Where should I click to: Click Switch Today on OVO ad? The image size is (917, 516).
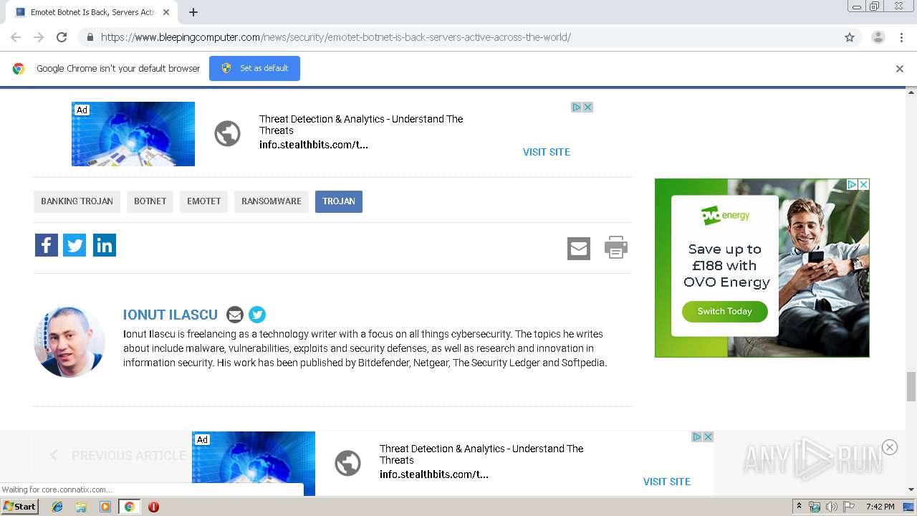point(724,311)
